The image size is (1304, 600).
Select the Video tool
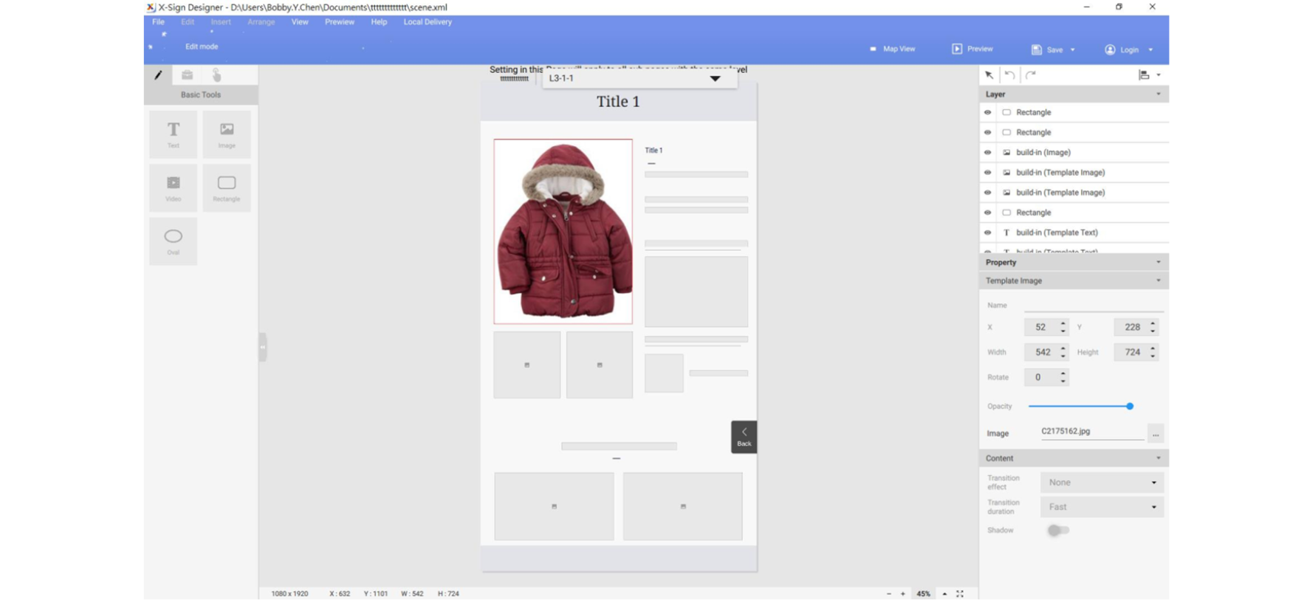point(173,187)
